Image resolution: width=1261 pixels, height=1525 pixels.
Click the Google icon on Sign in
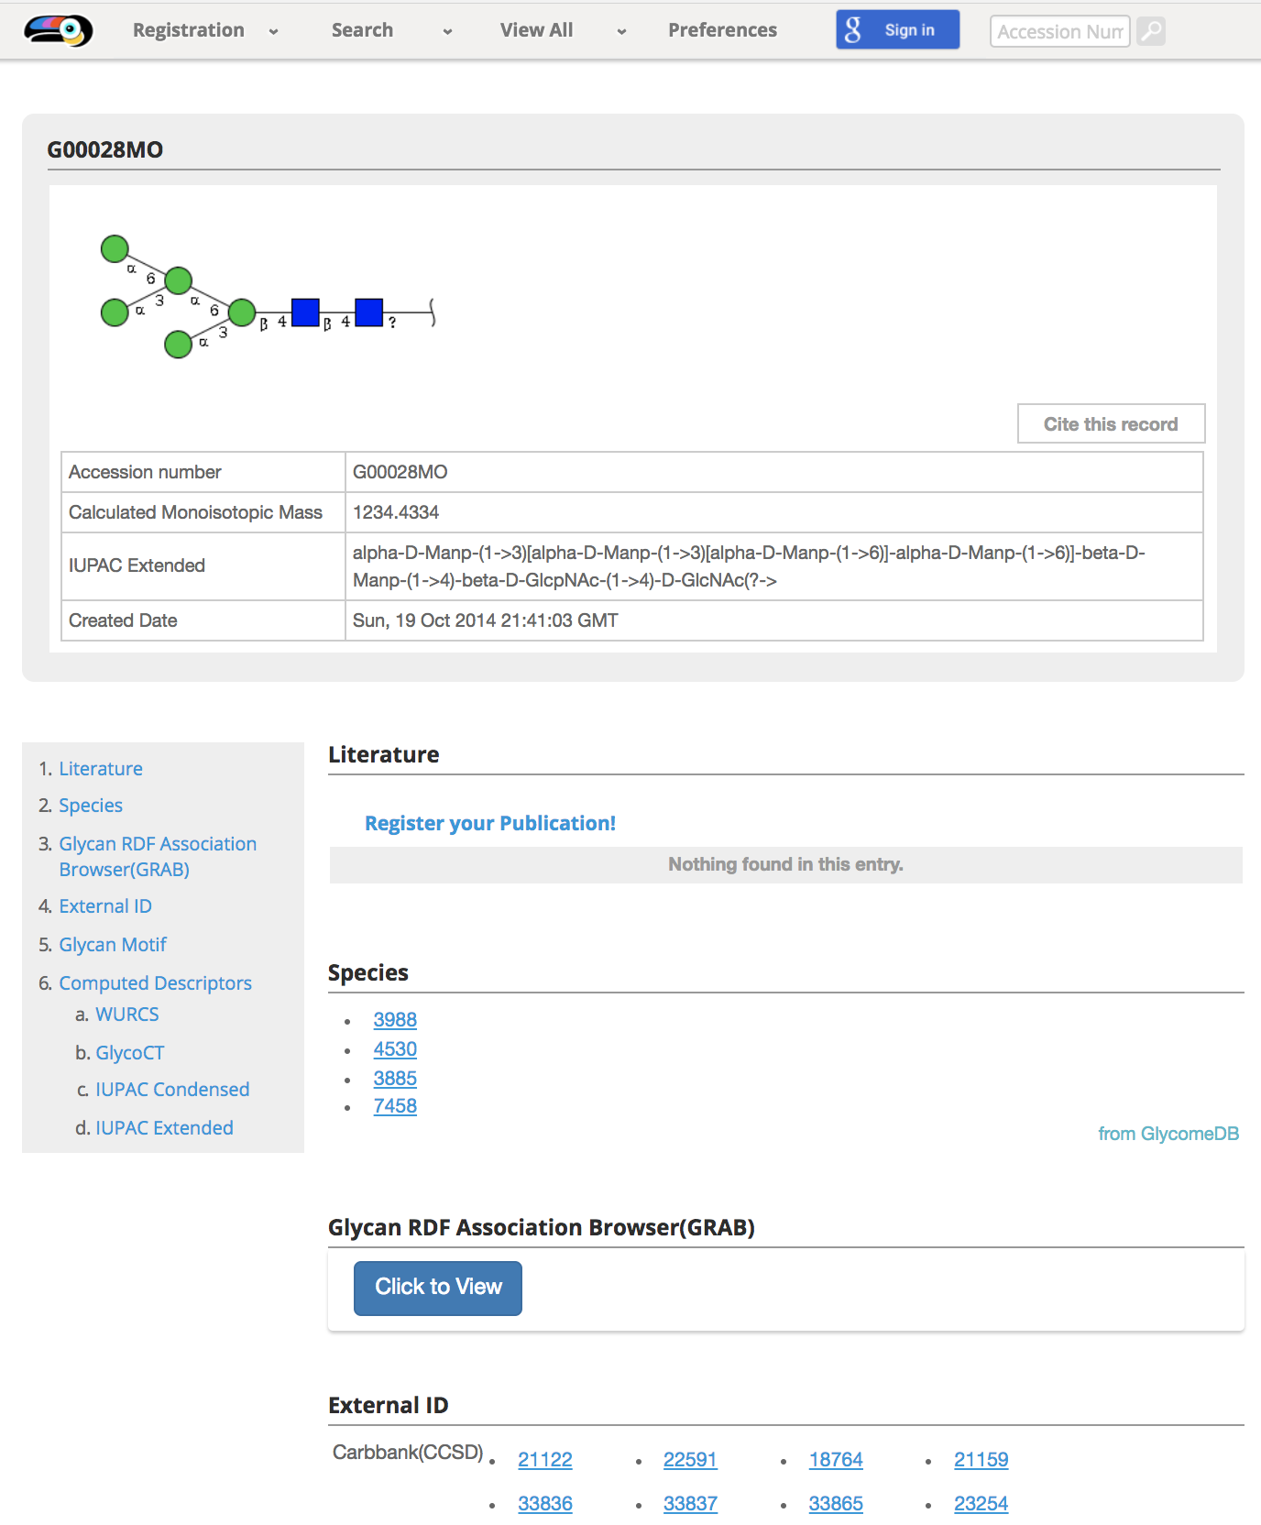pos(853,30)
